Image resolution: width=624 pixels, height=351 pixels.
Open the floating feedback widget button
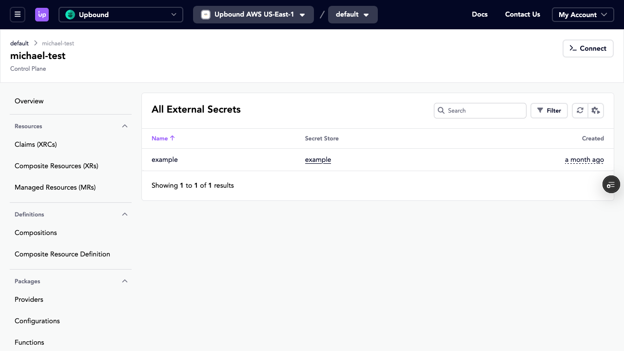click(611, 184)
